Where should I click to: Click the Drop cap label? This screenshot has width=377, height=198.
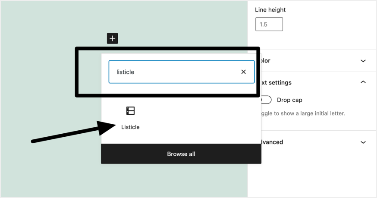coord(289,100)
